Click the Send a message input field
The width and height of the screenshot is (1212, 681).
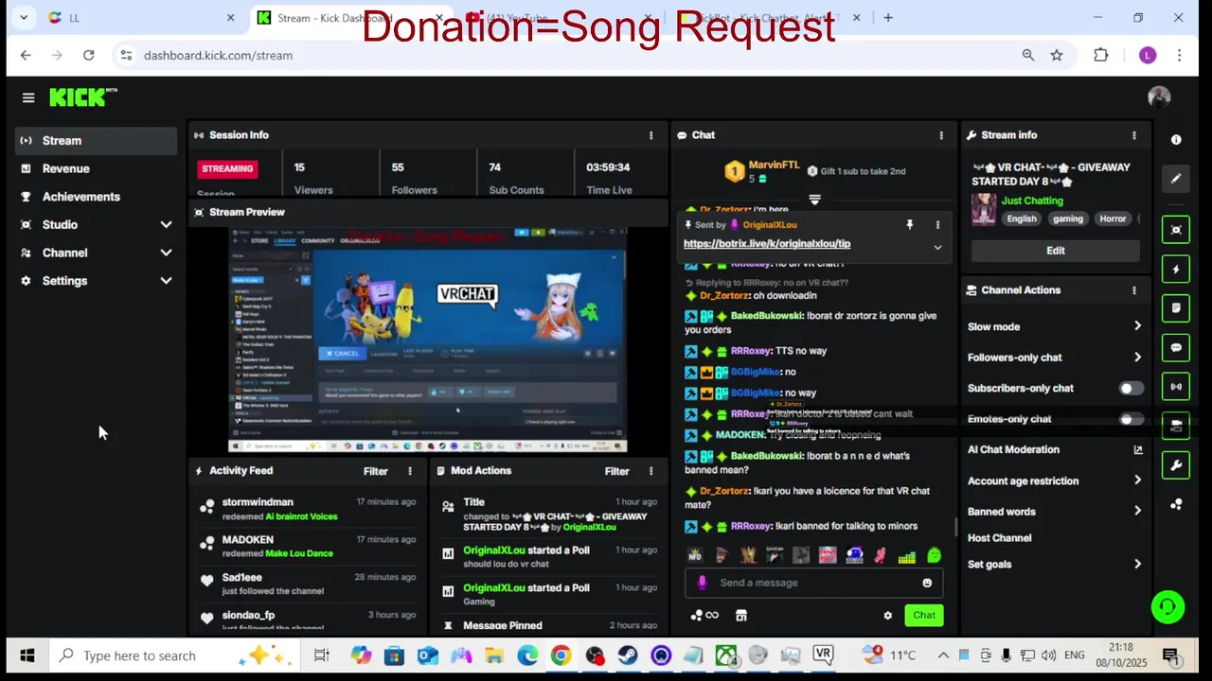(x=813, y=583)
